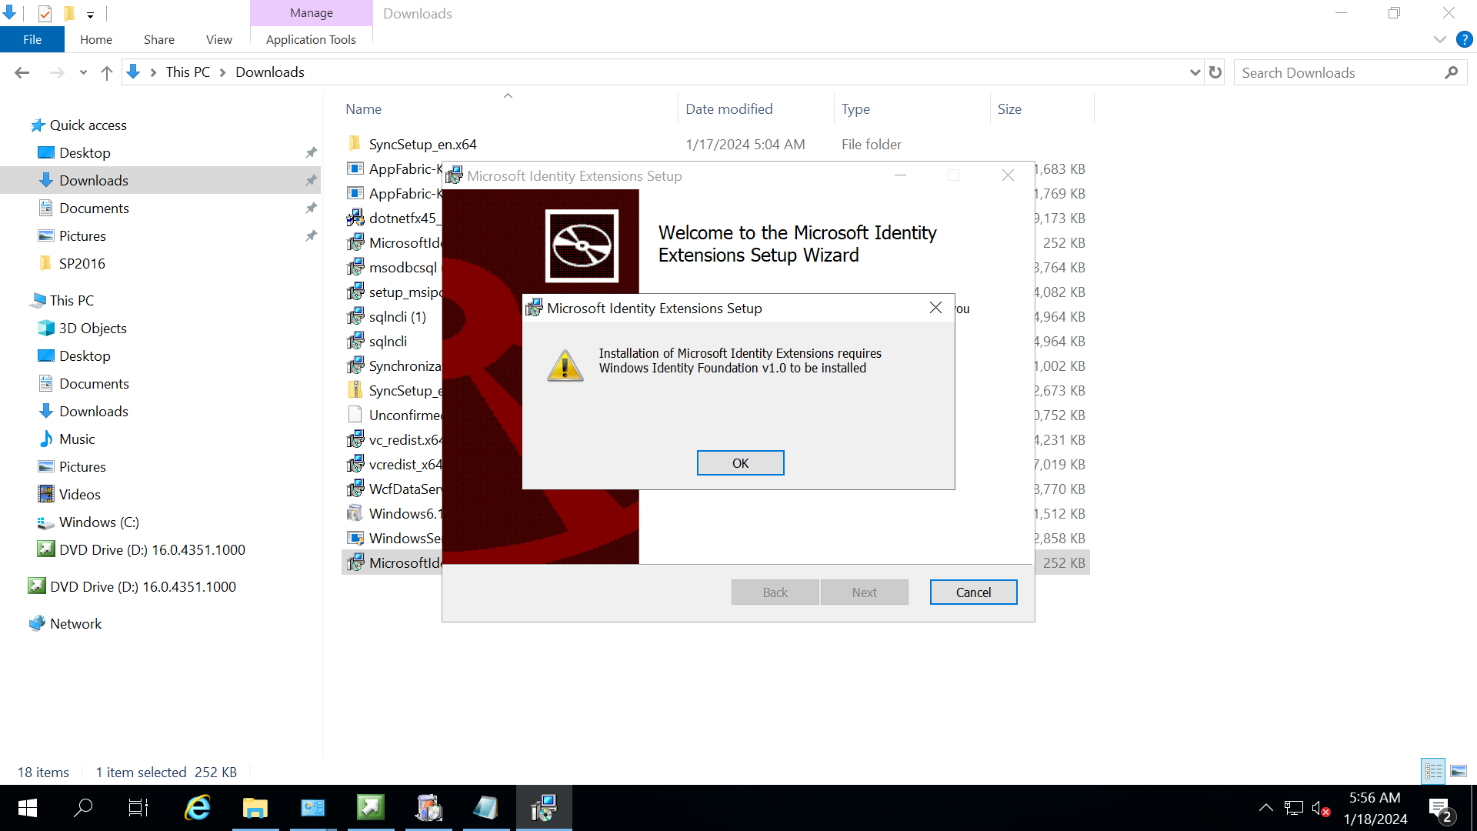The image size is (1477, 831).
Task: Open Explorer help question mark
Action: [1464, 39]
